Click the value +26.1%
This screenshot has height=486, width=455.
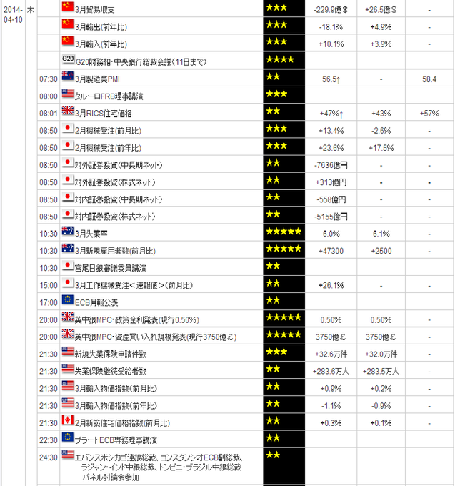point(331,285)
